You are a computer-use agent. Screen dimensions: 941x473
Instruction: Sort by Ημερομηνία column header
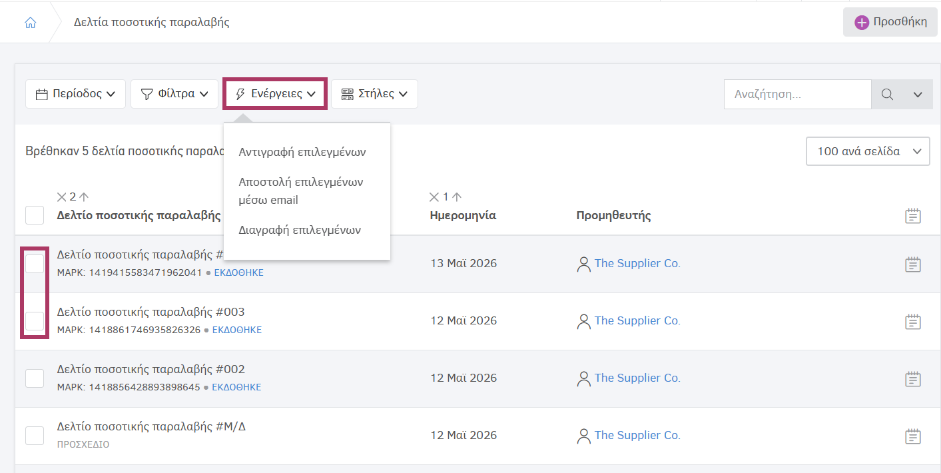463,215
